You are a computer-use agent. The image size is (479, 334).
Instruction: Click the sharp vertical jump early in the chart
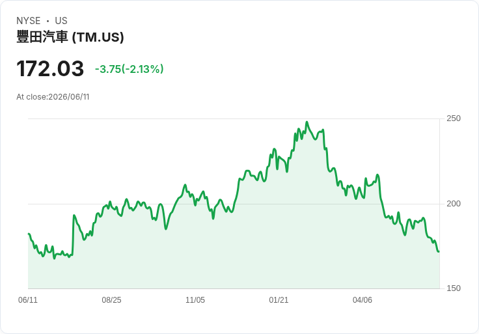pyautogui.click(x=74, y=234)
